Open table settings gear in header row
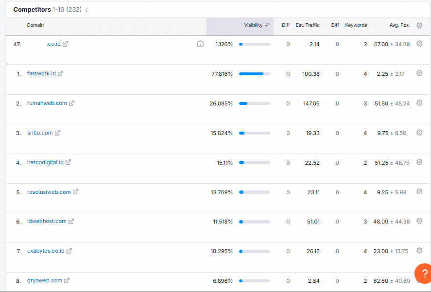 (419, 25)
